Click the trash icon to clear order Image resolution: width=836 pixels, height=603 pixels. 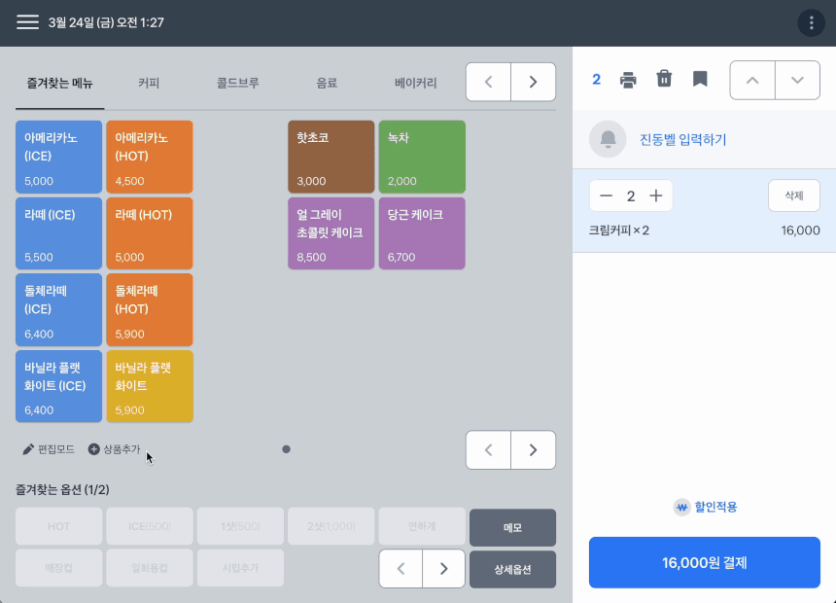(x=664, y=79)
